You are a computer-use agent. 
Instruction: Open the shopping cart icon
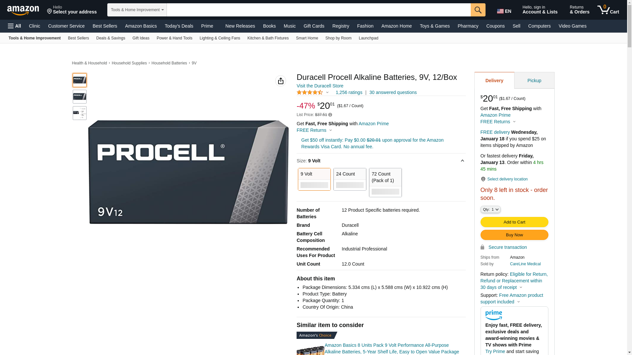[x=608, y=10]
